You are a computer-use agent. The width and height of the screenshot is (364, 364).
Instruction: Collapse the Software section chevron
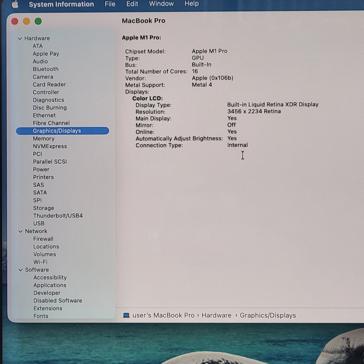[21, 270]
